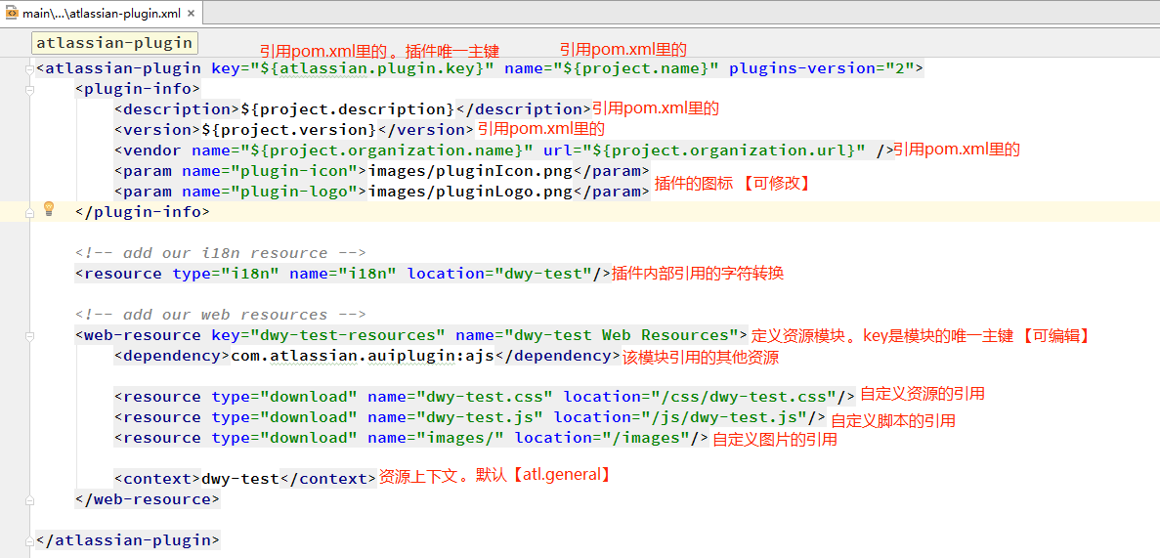Collapse the opening atlassian-plugin root tag fold

point(29,68)
